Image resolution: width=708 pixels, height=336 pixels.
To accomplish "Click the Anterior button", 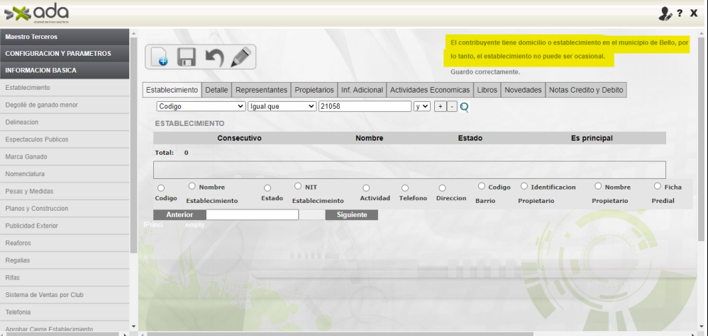I will (179, 214).
